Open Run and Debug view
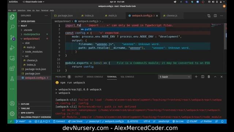Image resolution: width=234 pixels, height=132 pixels. point(12,48)
